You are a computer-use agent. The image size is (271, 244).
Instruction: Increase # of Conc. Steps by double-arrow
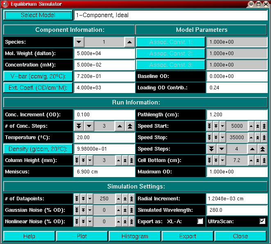(129, 126)
